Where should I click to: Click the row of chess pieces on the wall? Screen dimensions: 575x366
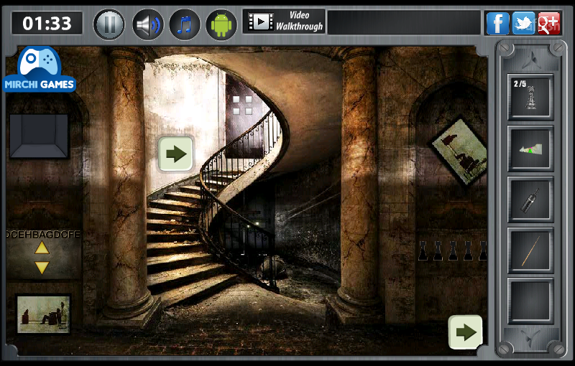point(453,250)
